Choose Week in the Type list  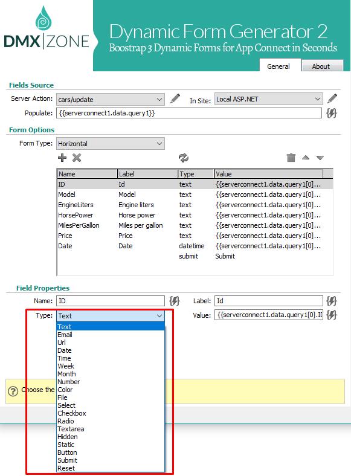111,366
